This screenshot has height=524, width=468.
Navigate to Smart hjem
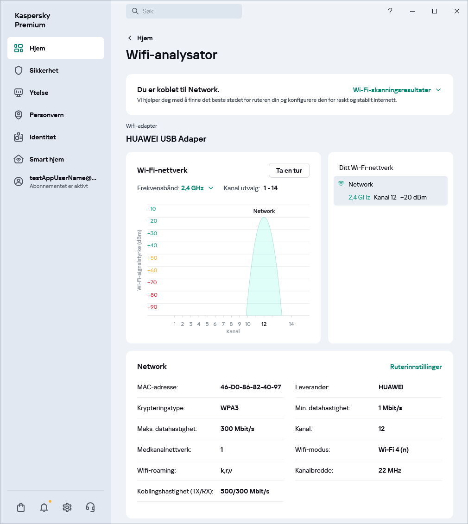point(46,159)
